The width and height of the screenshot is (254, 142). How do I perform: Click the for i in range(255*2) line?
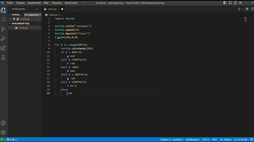tap(71, 45)
